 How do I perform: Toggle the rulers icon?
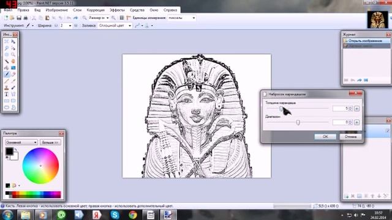coord(129,18)
